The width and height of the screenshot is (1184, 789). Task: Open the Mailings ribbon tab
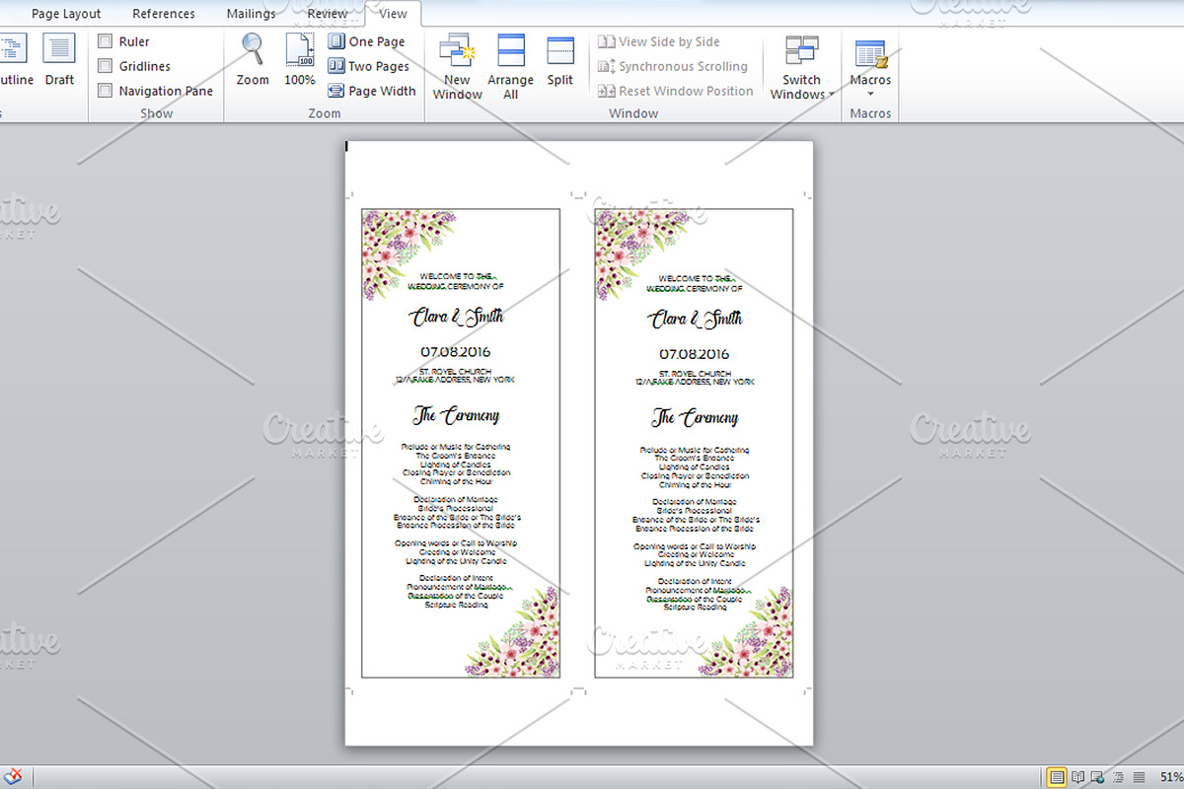click(x=250, y=14)
